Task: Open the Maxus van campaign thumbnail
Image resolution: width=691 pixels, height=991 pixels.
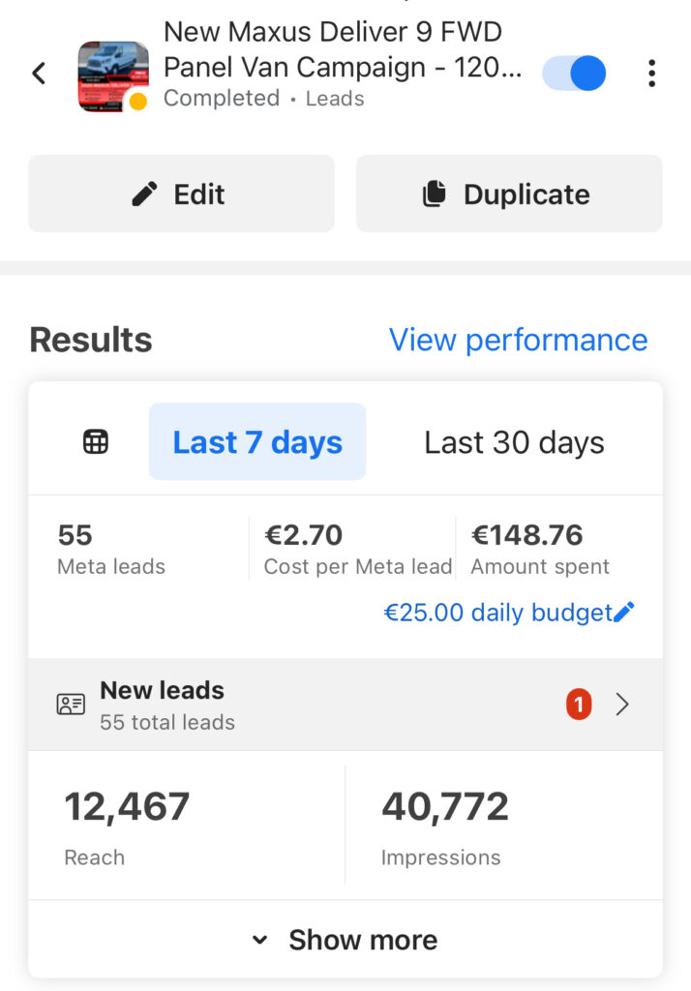Action: (111, 75)
